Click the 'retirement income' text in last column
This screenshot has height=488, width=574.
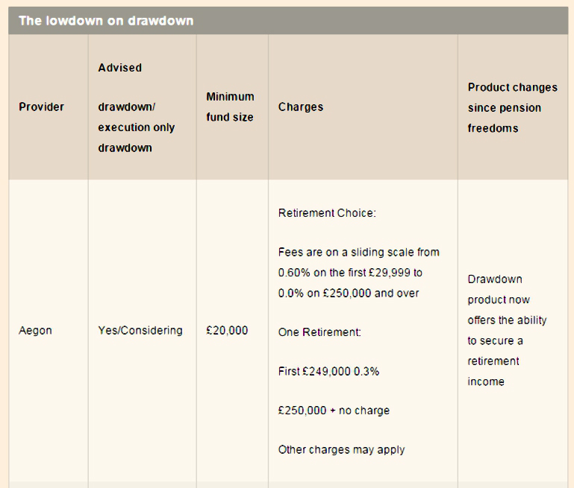[493, 372]
